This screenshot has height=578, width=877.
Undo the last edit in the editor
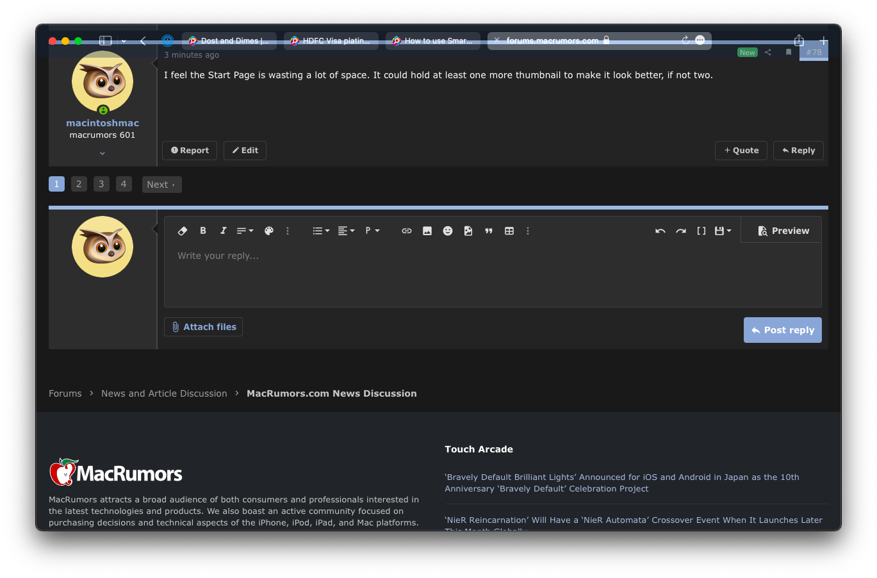[x=660, y=231]
